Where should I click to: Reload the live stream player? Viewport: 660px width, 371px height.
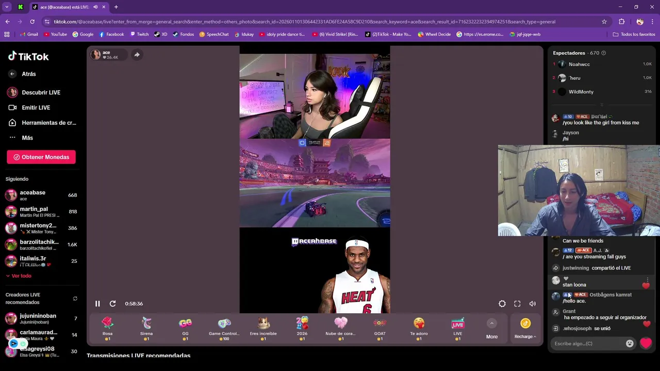coord(112,303)
